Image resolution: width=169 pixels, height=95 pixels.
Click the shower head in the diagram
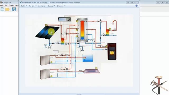tap(113, 23)
